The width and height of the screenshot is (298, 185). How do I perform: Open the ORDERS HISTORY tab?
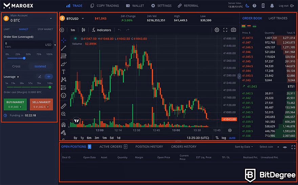(184, 147)
